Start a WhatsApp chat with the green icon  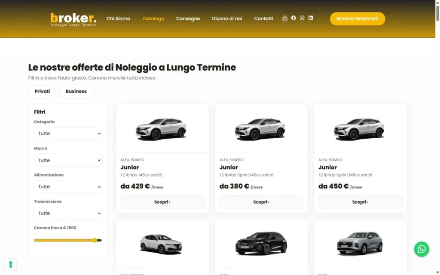422,249
